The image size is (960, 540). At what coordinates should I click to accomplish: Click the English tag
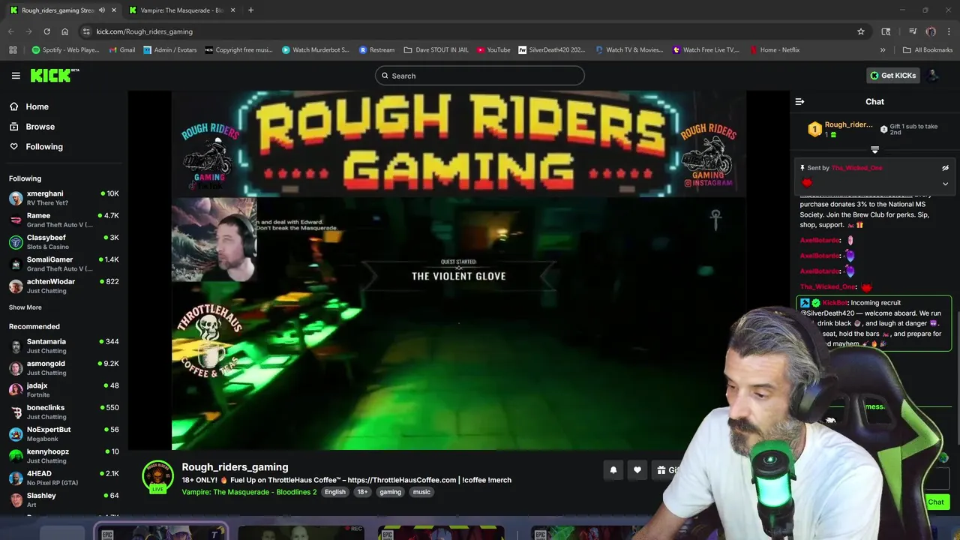point(335,492)
